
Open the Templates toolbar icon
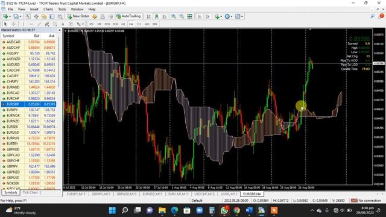(238, 16)
